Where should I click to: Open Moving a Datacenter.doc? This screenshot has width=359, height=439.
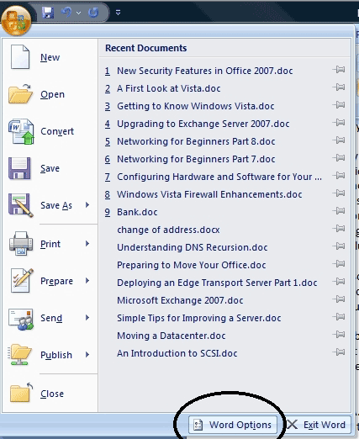point(172,336)
